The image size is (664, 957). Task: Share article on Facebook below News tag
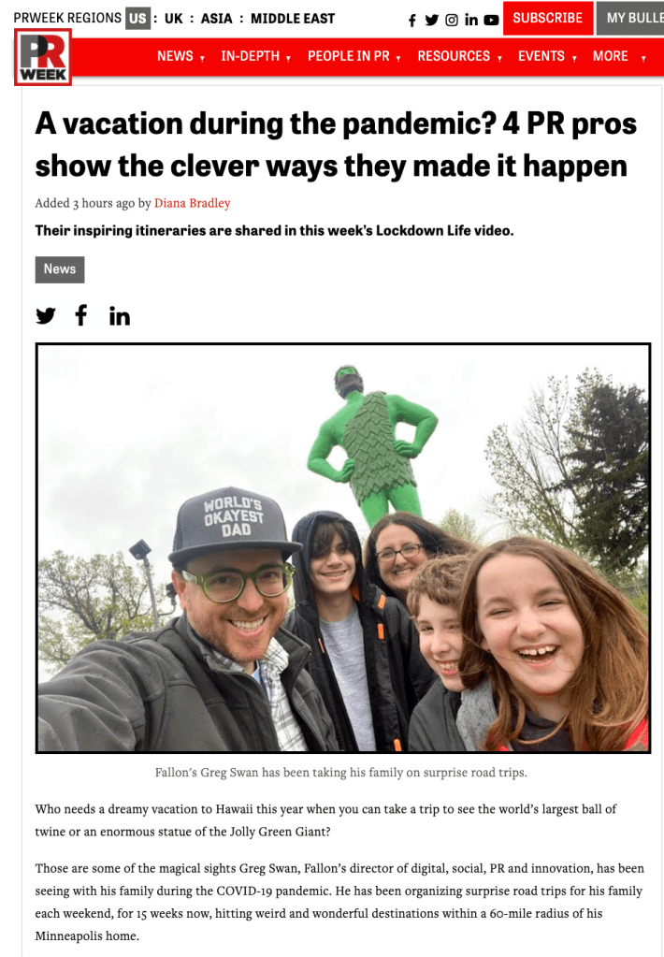coord(81,315)
